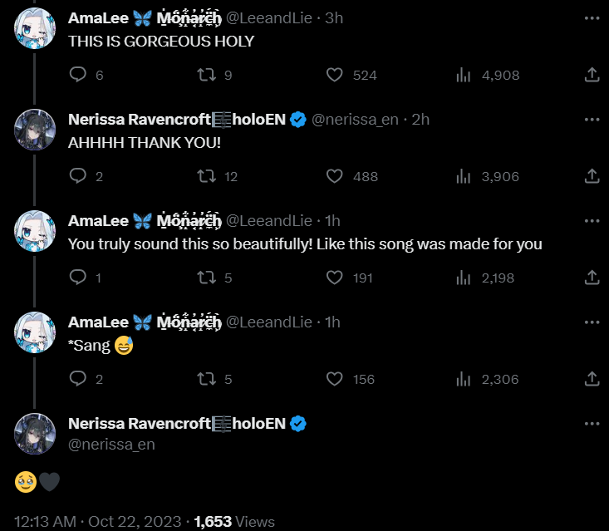The width and height of the screenshot is (609, 531).
Task: Open more options on "AHHHH THANK YOU!" tweet
Action: click(592, 119)
